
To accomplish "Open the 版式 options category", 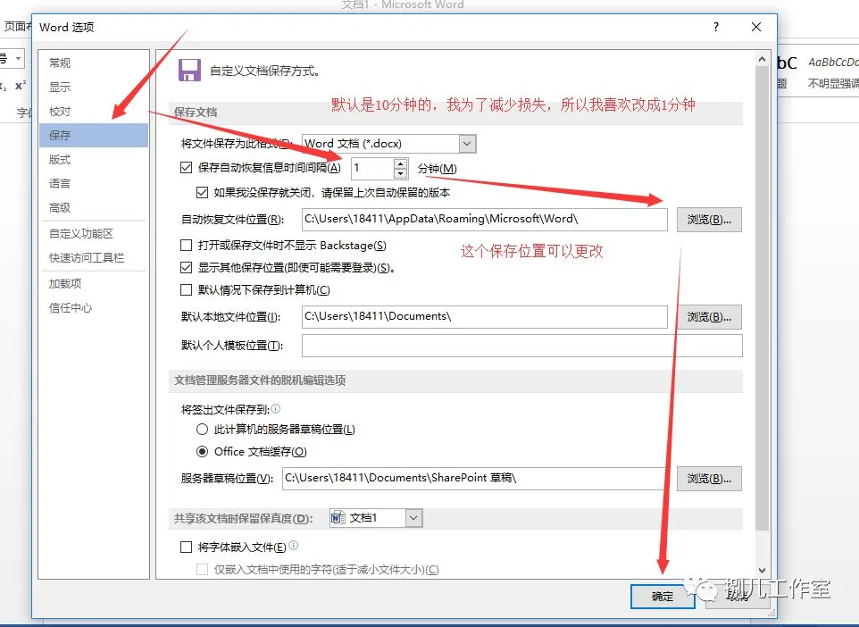I will (94, 160).
